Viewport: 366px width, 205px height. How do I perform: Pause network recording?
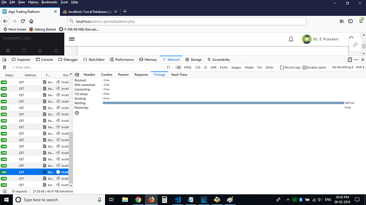pos(168,67)
